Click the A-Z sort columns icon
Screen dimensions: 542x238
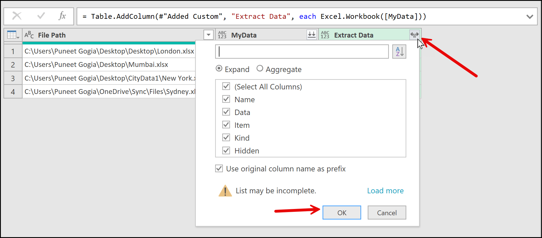399,52
